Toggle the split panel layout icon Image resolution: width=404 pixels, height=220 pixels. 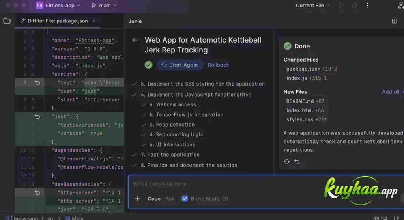[x=395, y=21]
